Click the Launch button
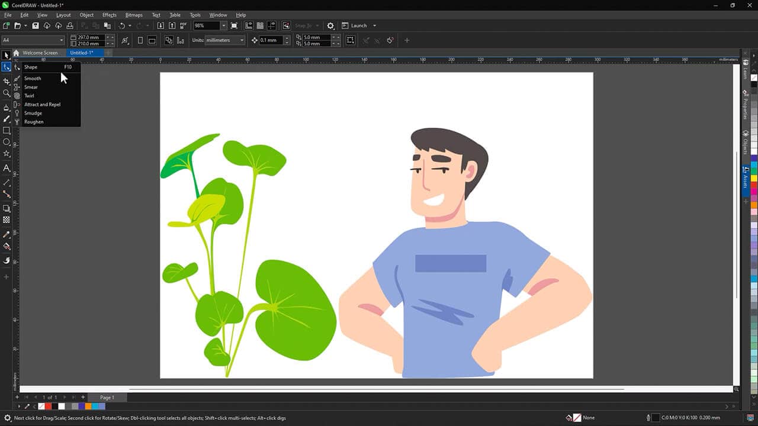This screenshot has width=758, height=426. click(355, 26)
